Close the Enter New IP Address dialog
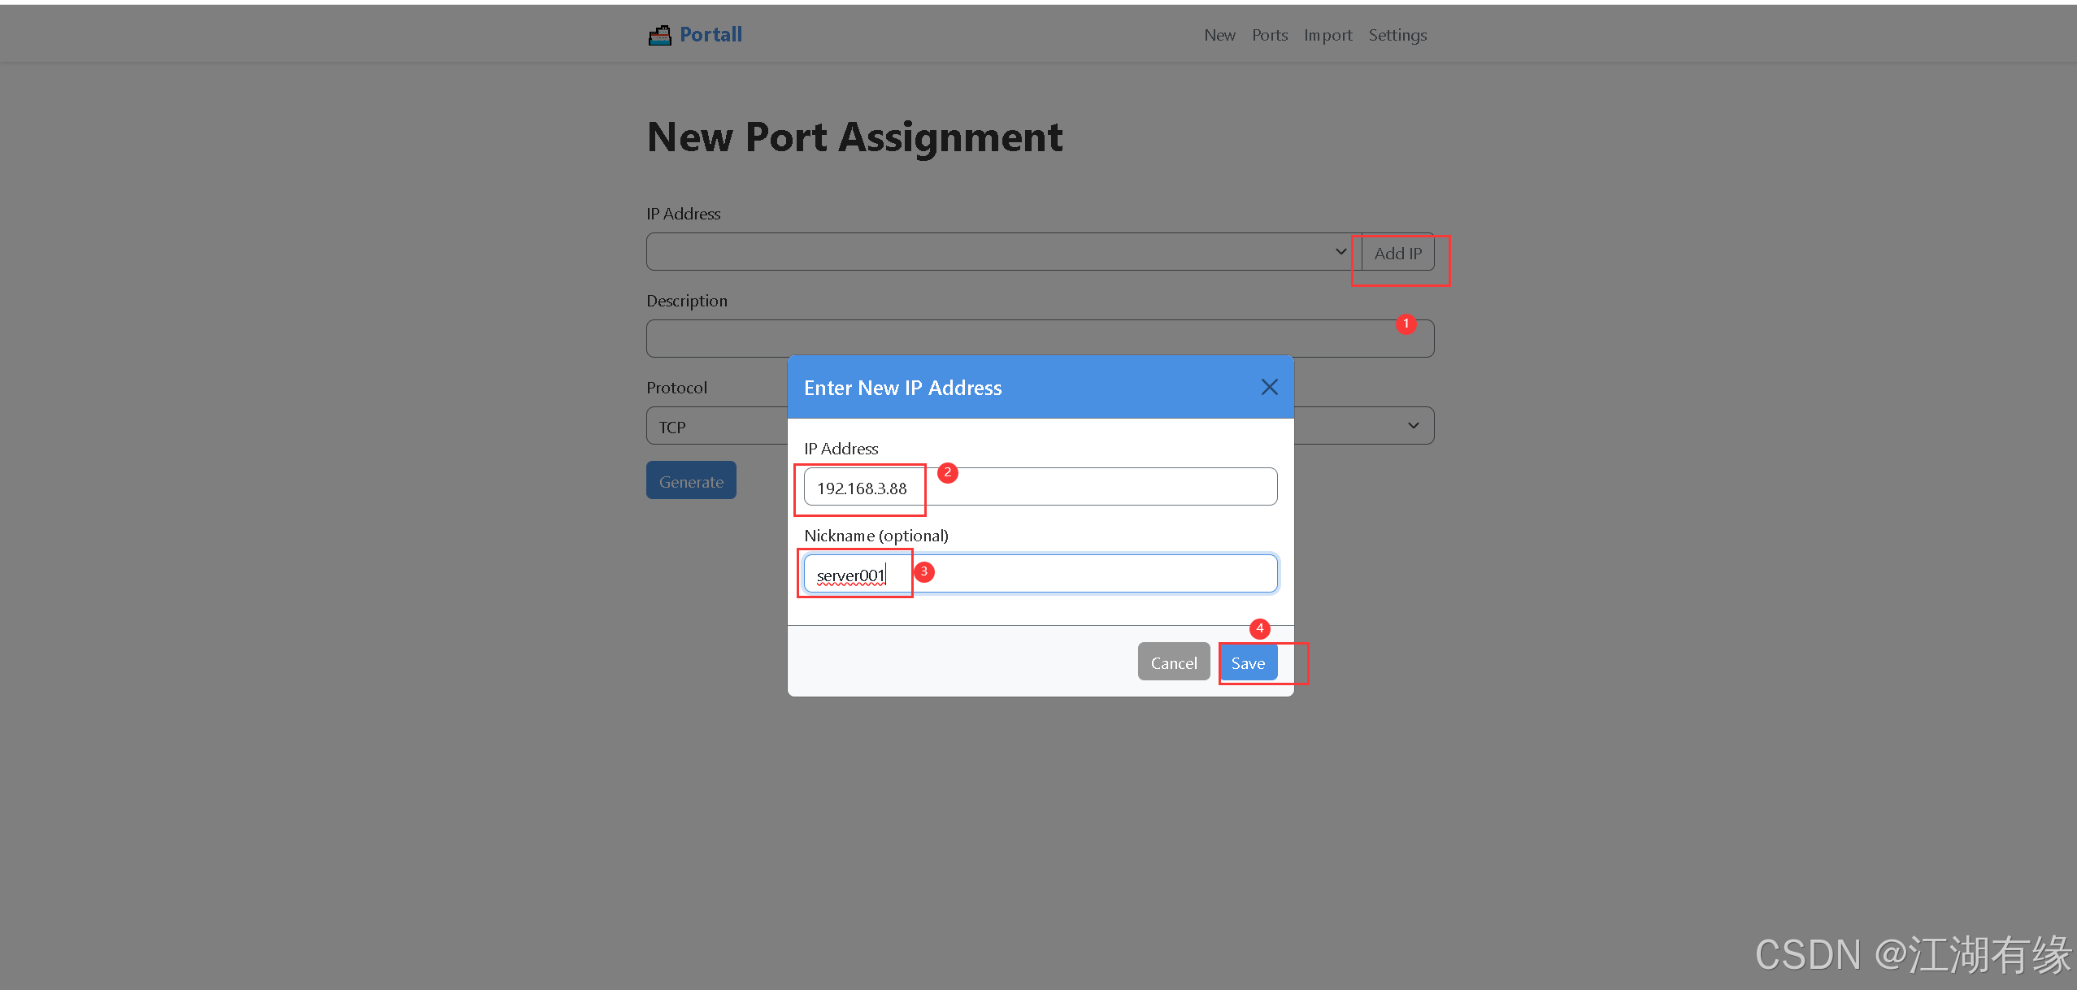 click(x=1268, y=387)
